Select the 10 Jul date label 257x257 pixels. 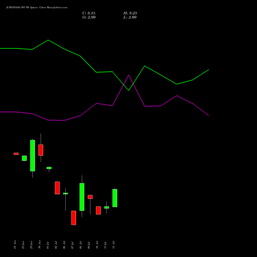coord(97,245)
